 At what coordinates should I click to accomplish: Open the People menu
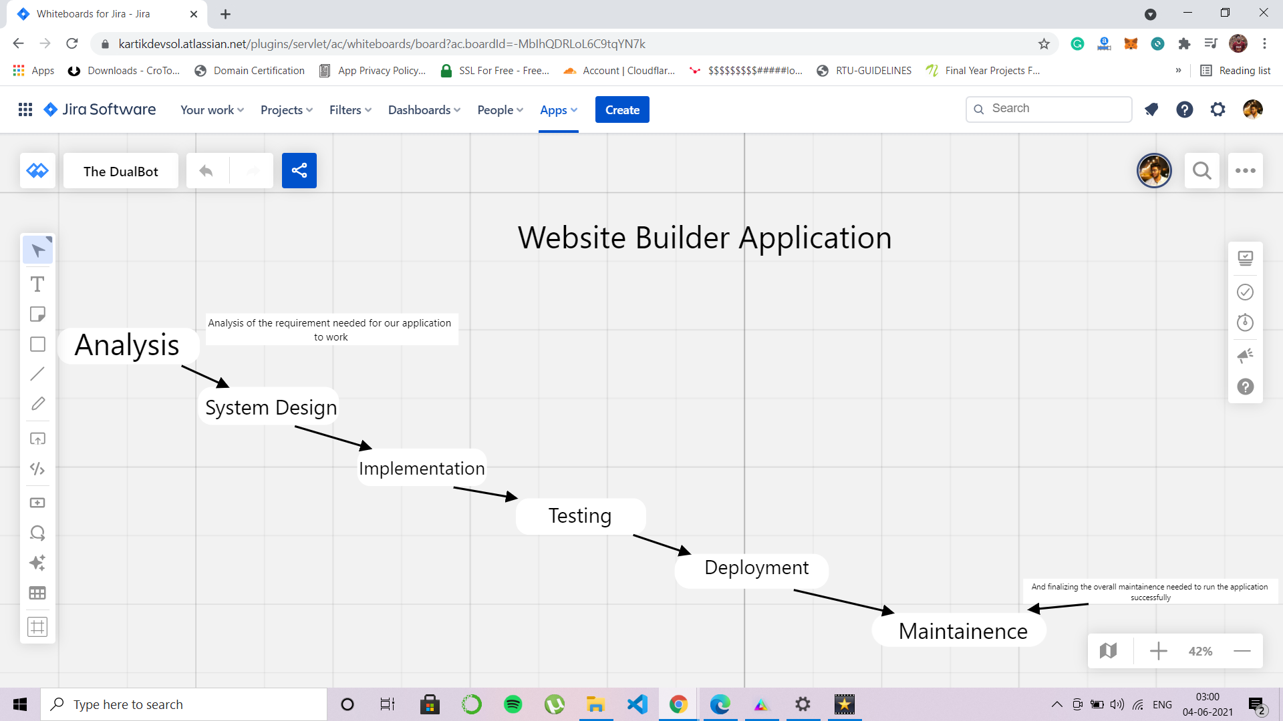pos(500,110)
